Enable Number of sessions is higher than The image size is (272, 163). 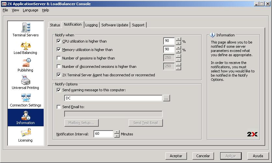[x=59, y=58]
